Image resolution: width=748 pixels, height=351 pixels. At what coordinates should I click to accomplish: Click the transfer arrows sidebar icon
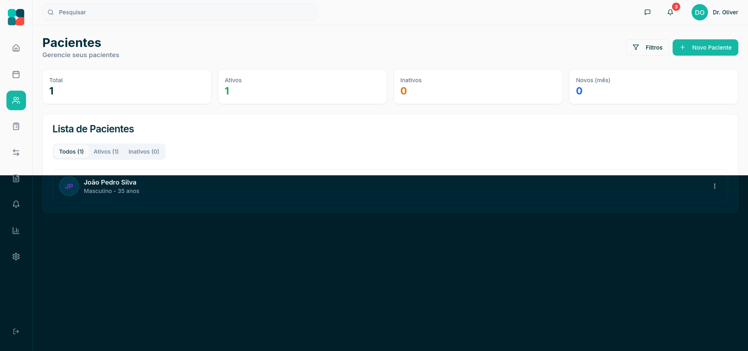[16, 152]
